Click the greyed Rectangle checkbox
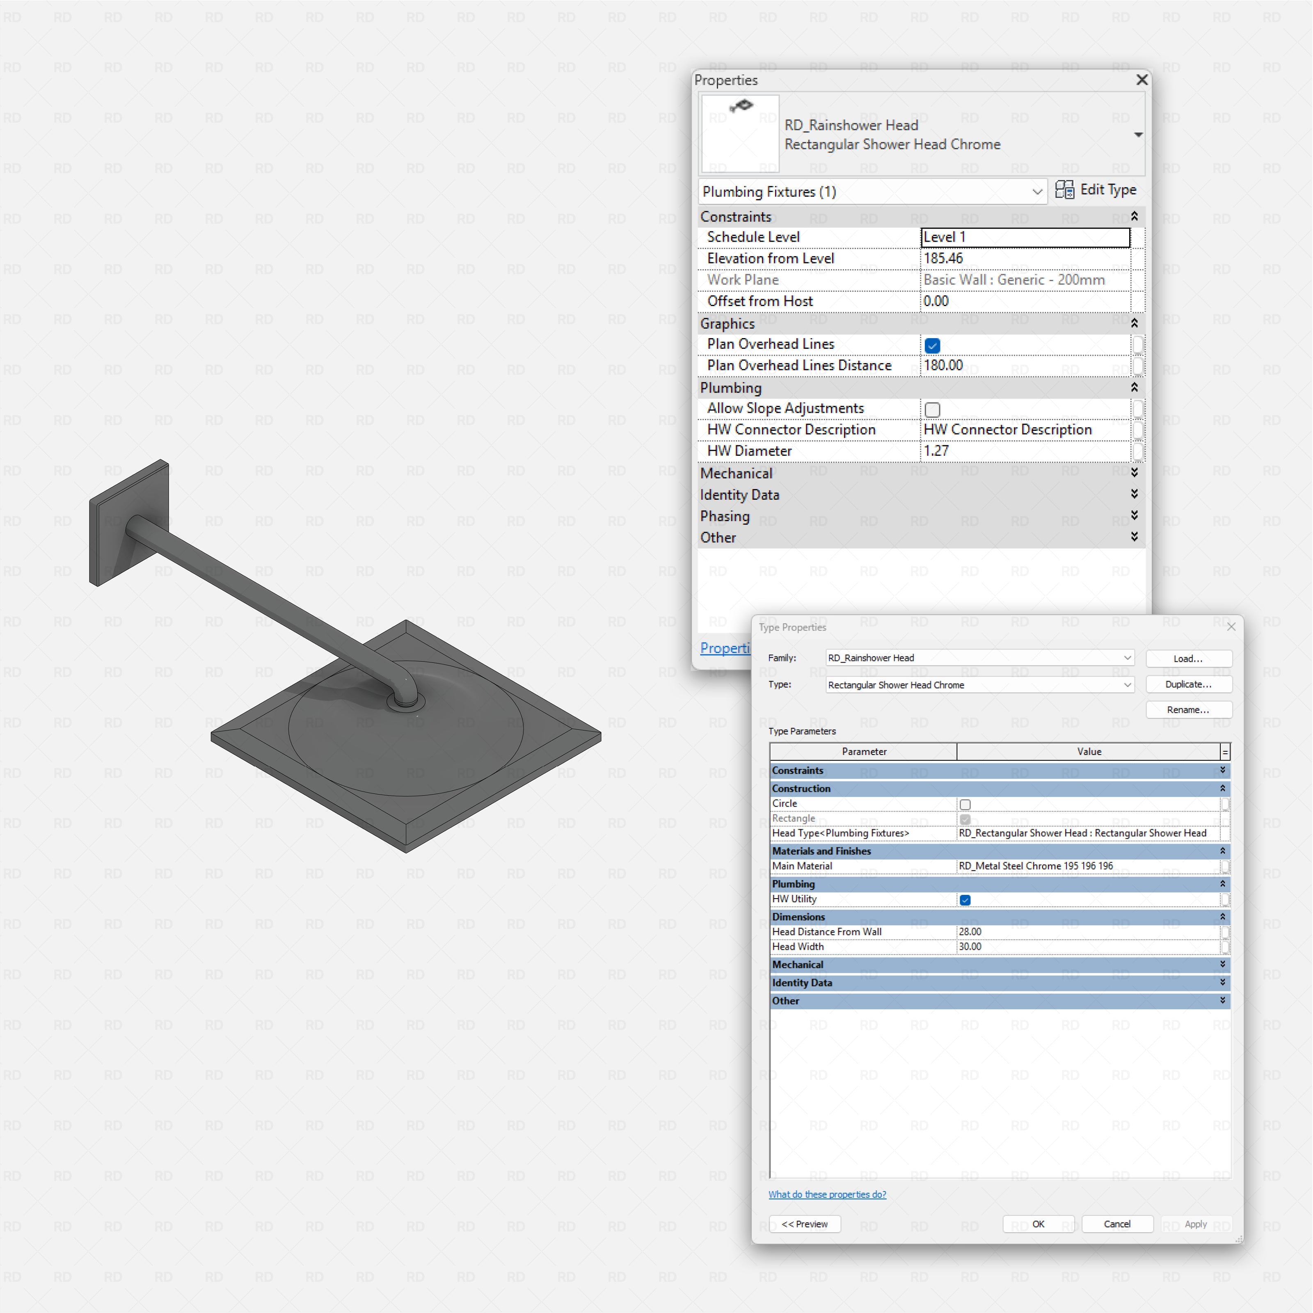 click(x=965, y=819)
